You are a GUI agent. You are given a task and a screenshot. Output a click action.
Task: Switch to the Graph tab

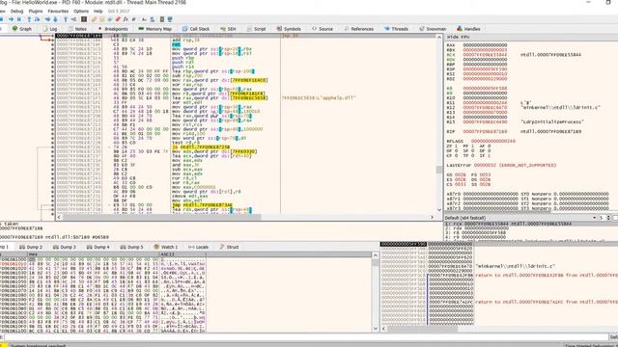tap(22, 29)
